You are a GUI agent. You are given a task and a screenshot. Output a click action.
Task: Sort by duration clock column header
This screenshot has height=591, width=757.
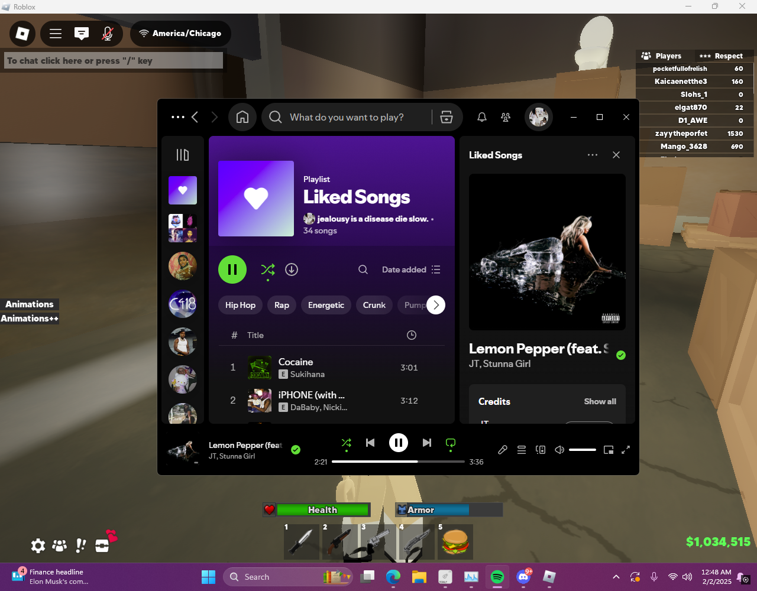pos(412,335)
